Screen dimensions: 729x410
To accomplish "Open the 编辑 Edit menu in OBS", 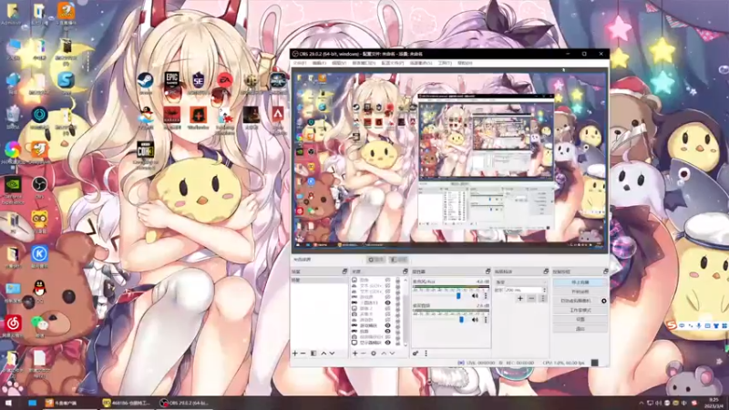I will (x=319, y=63).
